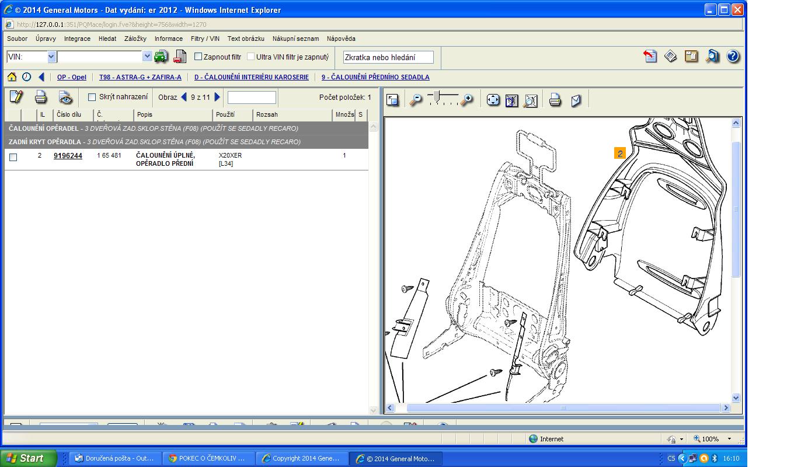Click the green car VIN search icon

(161, 57)
